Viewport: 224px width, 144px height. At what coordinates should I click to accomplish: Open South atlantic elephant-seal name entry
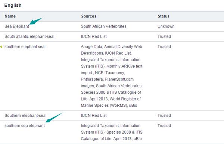pos(29,36)
